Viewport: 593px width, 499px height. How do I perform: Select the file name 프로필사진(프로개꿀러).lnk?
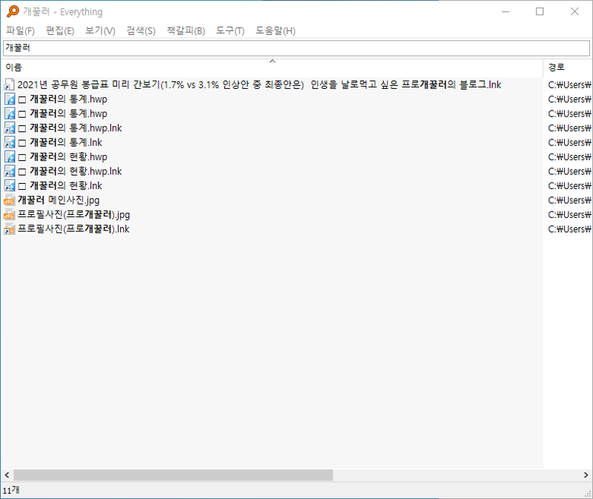tap(73, 229)
